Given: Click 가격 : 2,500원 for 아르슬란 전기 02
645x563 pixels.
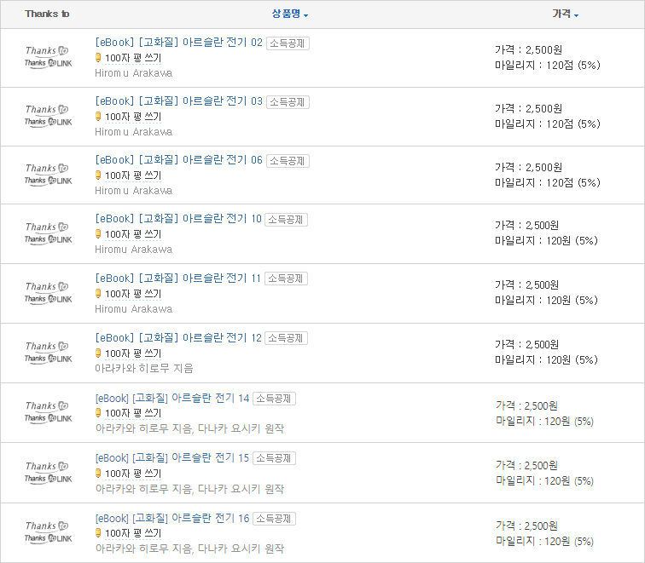Looking at the screenshot, I should (529, 49).
